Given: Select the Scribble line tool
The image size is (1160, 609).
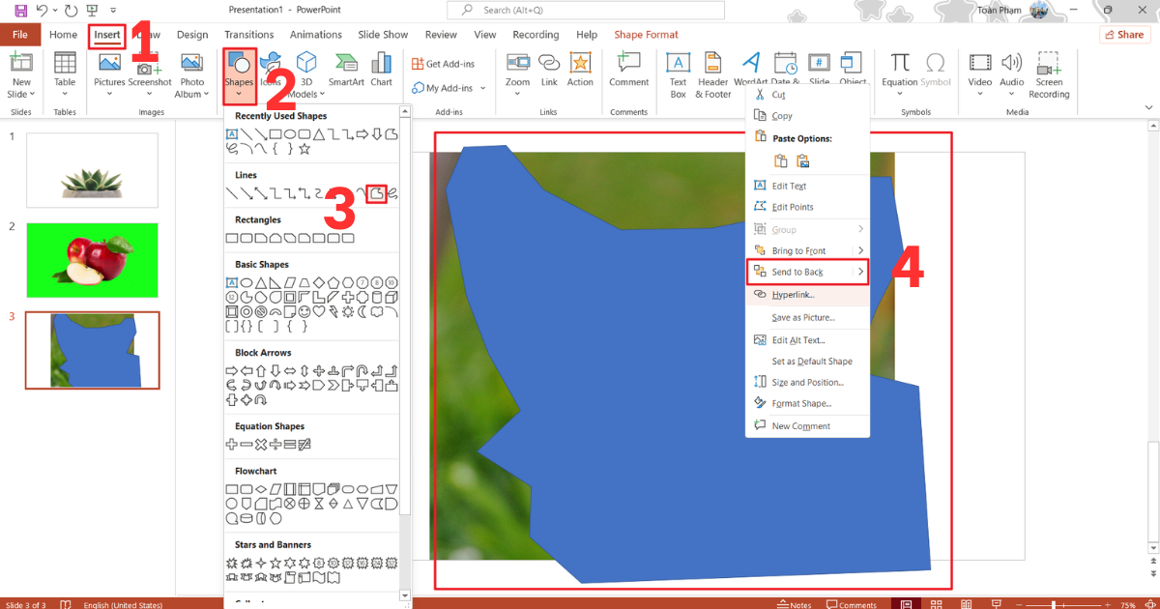Looking at the screenshot, I should coord(392,193).
